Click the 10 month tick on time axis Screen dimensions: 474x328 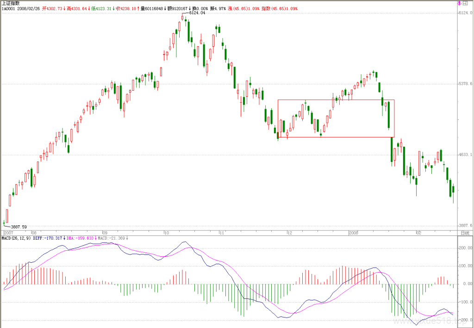pyautogui.click(x=166, y=233)
